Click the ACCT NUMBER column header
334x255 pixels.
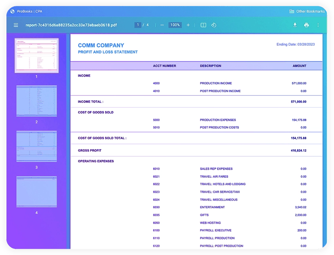click(164, 66)
